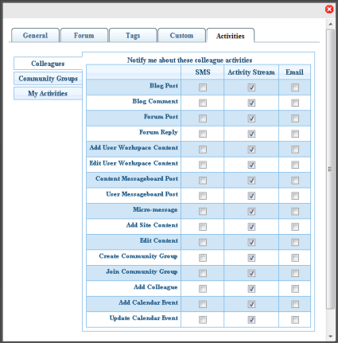
Task: Select the Colleagues side tab
Action: [48, 64]
